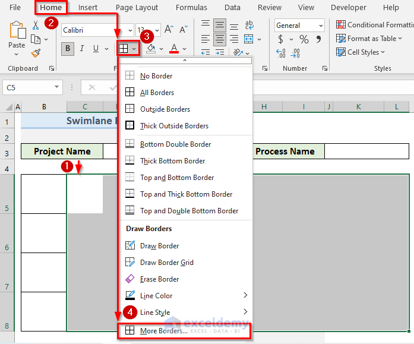The height and width of the screenshot is (344, 414).
Task: Select the Draw Border pencil tool
Action: pyautogui.click(x=159, y=246)
